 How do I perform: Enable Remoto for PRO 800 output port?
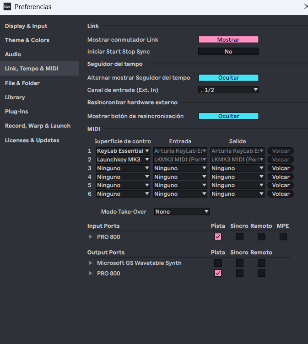tap(261, 273)
